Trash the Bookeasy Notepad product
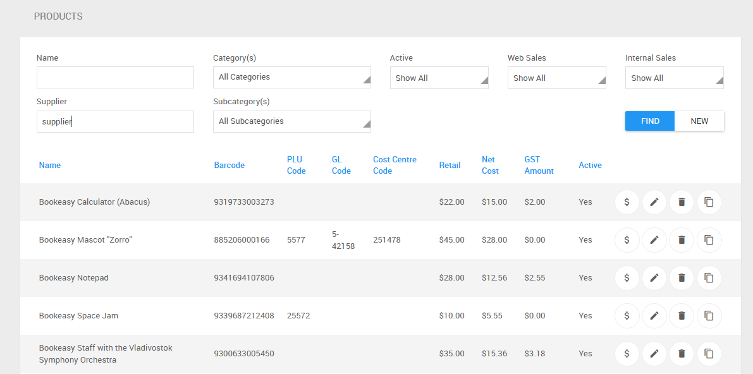Viewport: 753px width, 374px height. 682,278
